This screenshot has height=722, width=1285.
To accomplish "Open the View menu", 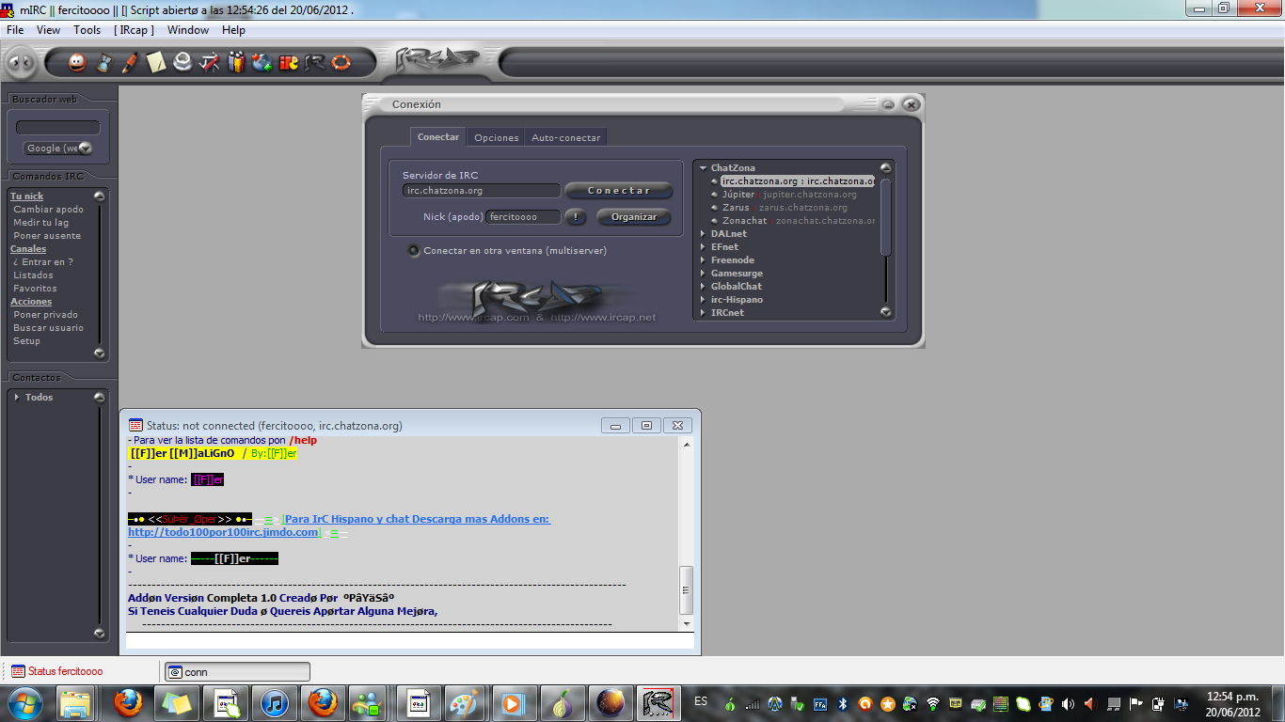I will click(48, 30).
